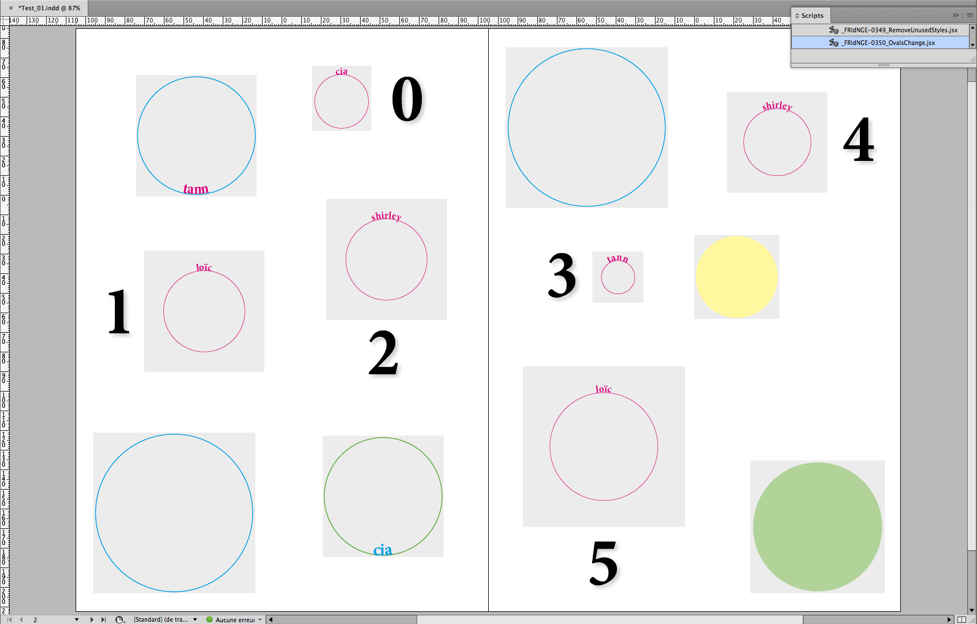Open the Aucune erreur preflight menu arrow
The width and height of the screenshot is (977, 624).
(260, 619)
